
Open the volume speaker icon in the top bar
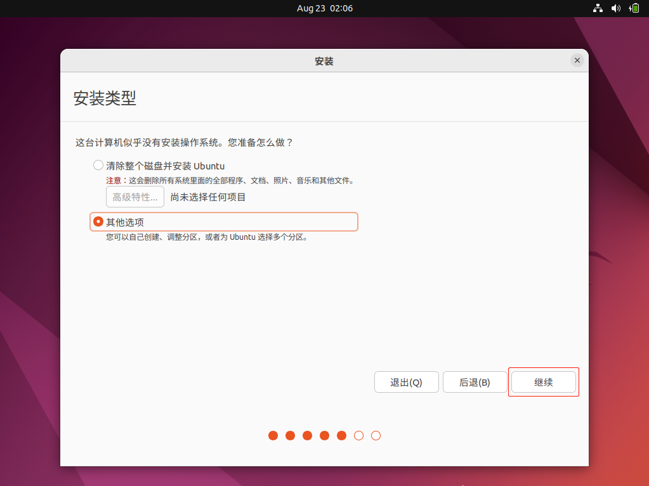[x=616, y=8]
